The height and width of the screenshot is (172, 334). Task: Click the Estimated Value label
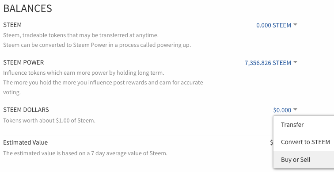click(x=25, y=142)
